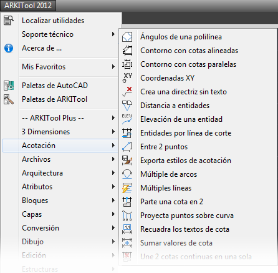This screenshot has height=273, width=278.
Task: Choose Paletas de ARKITool entry
Action: pyautogui.click(x=55, y=99)
